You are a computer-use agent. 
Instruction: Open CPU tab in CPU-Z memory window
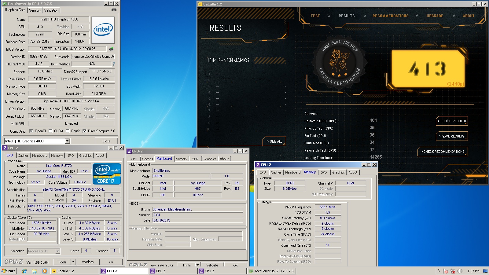(x=263, y=172)
